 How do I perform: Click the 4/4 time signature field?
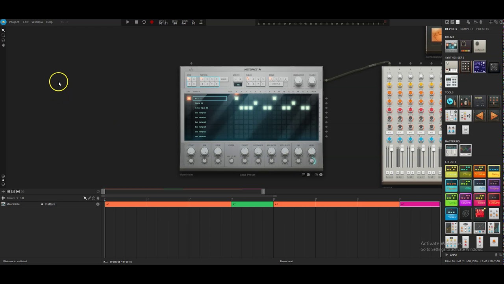point(184,22)
